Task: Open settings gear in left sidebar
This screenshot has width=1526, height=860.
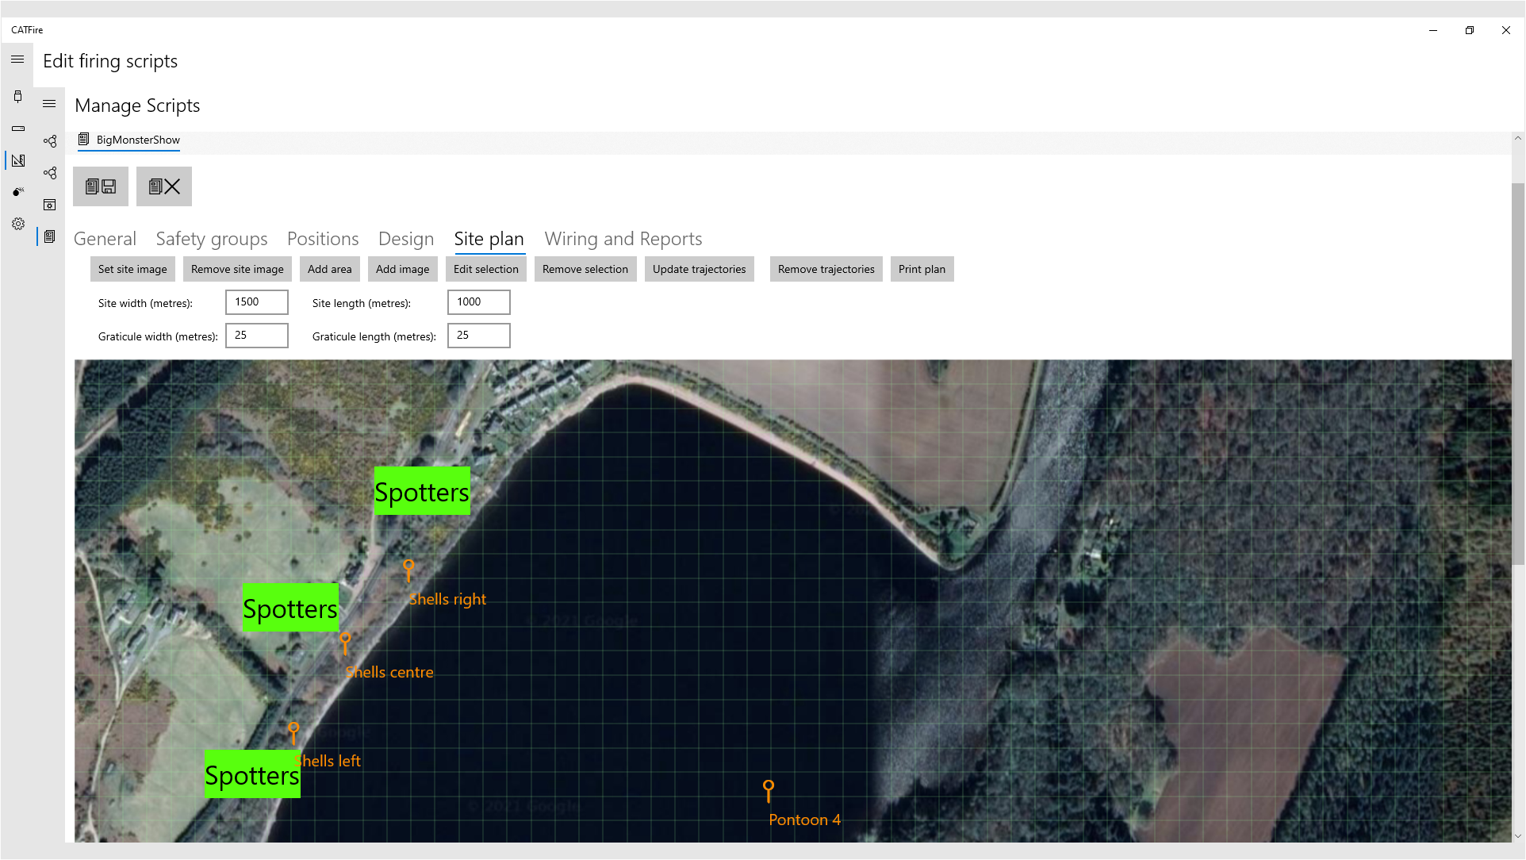Action: [17, 224]
